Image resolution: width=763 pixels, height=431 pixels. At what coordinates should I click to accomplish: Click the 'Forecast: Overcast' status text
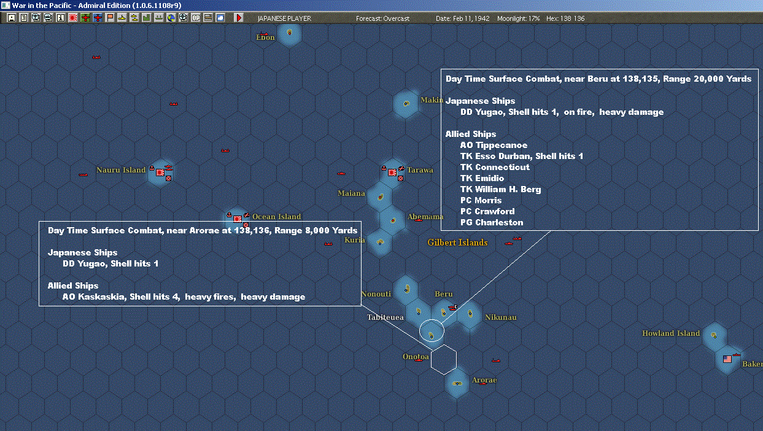pos(382,18)
